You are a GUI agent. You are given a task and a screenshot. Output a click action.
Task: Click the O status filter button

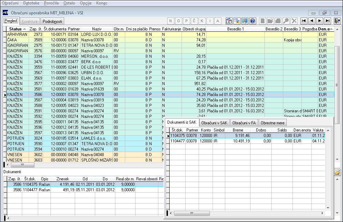tap(178, 21)
